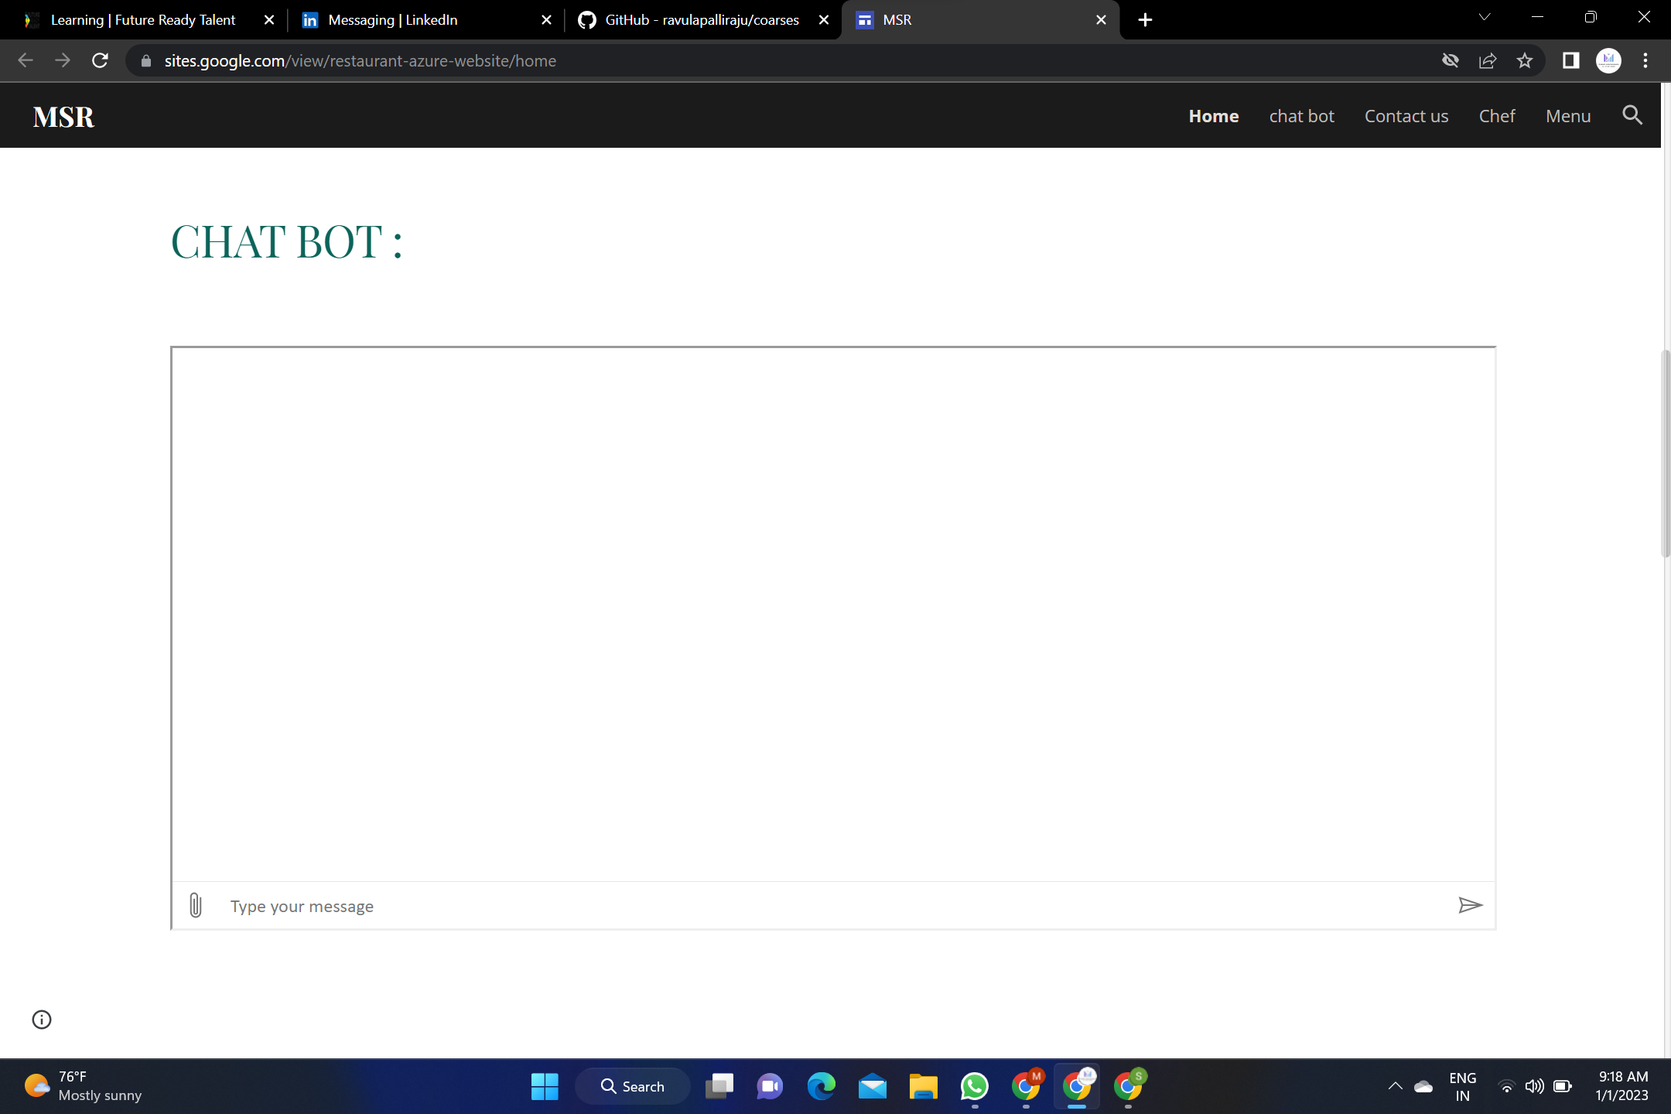Viewport: 1671px width, 1114px height.
Task: Open the Chrome three-dot menu
Action: (x=1645, y=60)
